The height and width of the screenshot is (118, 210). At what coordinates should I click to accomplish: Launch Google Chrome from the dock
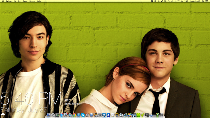click(x=74, y=115)
